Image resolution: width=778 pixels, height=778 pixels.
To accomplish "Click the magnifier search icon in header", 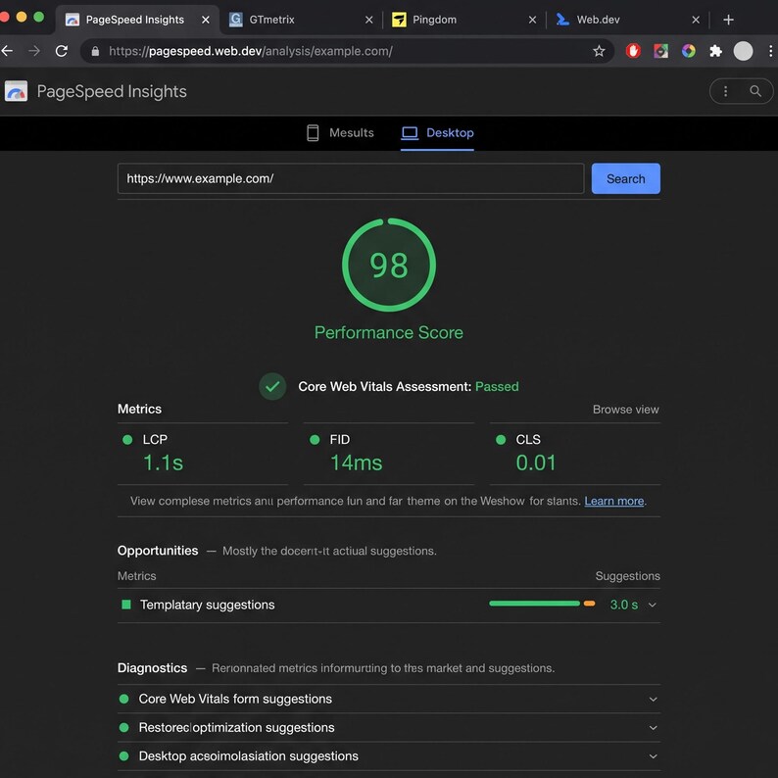I will click(755, 91).
